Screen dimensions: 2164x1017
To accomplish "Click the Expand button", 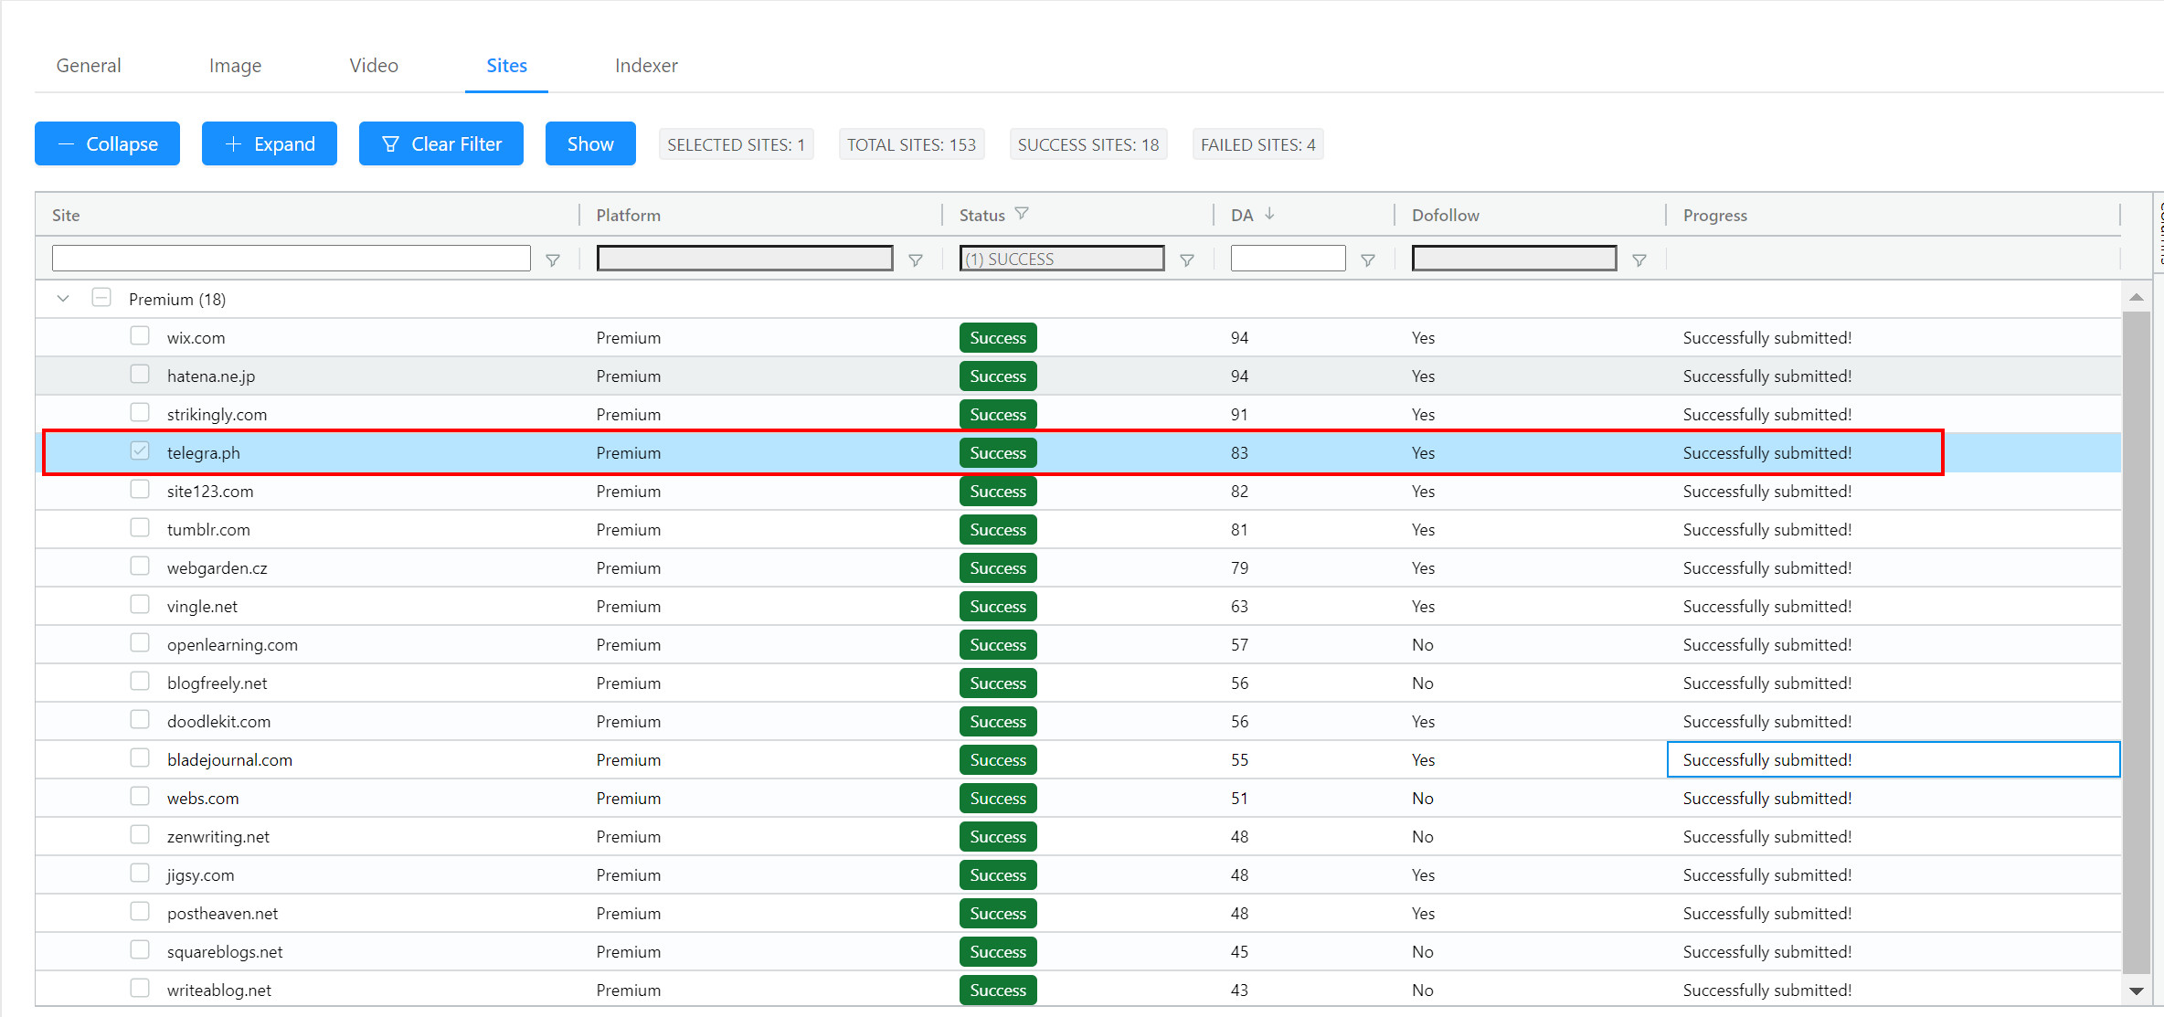I will pyautogui.click(x=270, y=143).
